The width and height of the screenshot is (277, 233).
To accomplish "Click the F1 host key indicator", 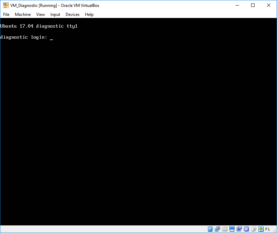I will [267, 229].
